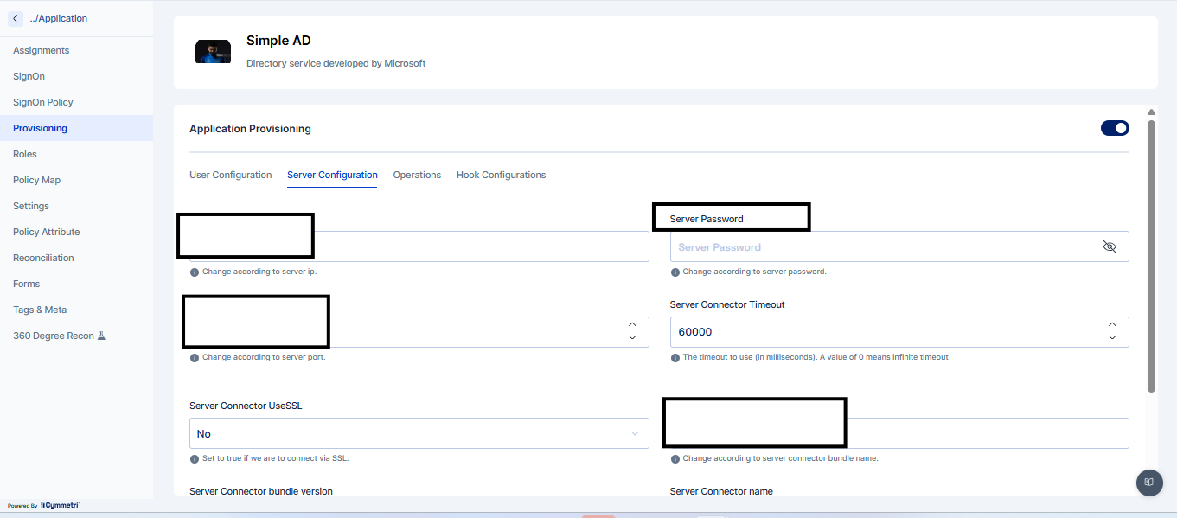Open the Server Connector UseSSL dropdown

click(419, 433)
